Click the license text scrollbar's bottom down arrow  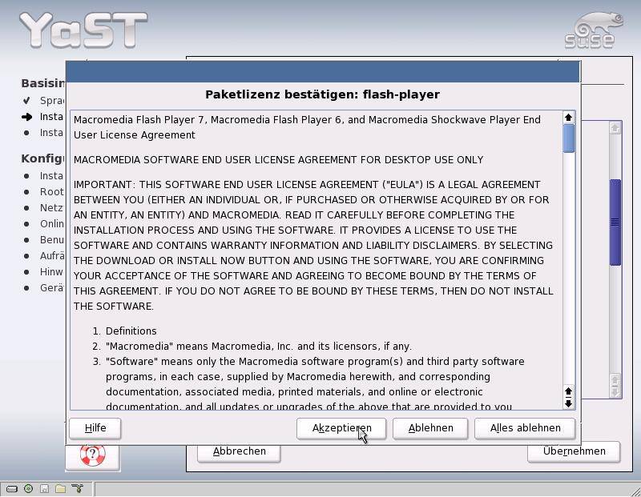(569, 403)
